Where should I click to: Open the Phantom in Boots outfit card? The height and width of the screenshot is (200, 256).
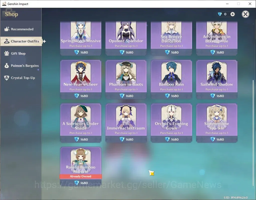(126, 79)
